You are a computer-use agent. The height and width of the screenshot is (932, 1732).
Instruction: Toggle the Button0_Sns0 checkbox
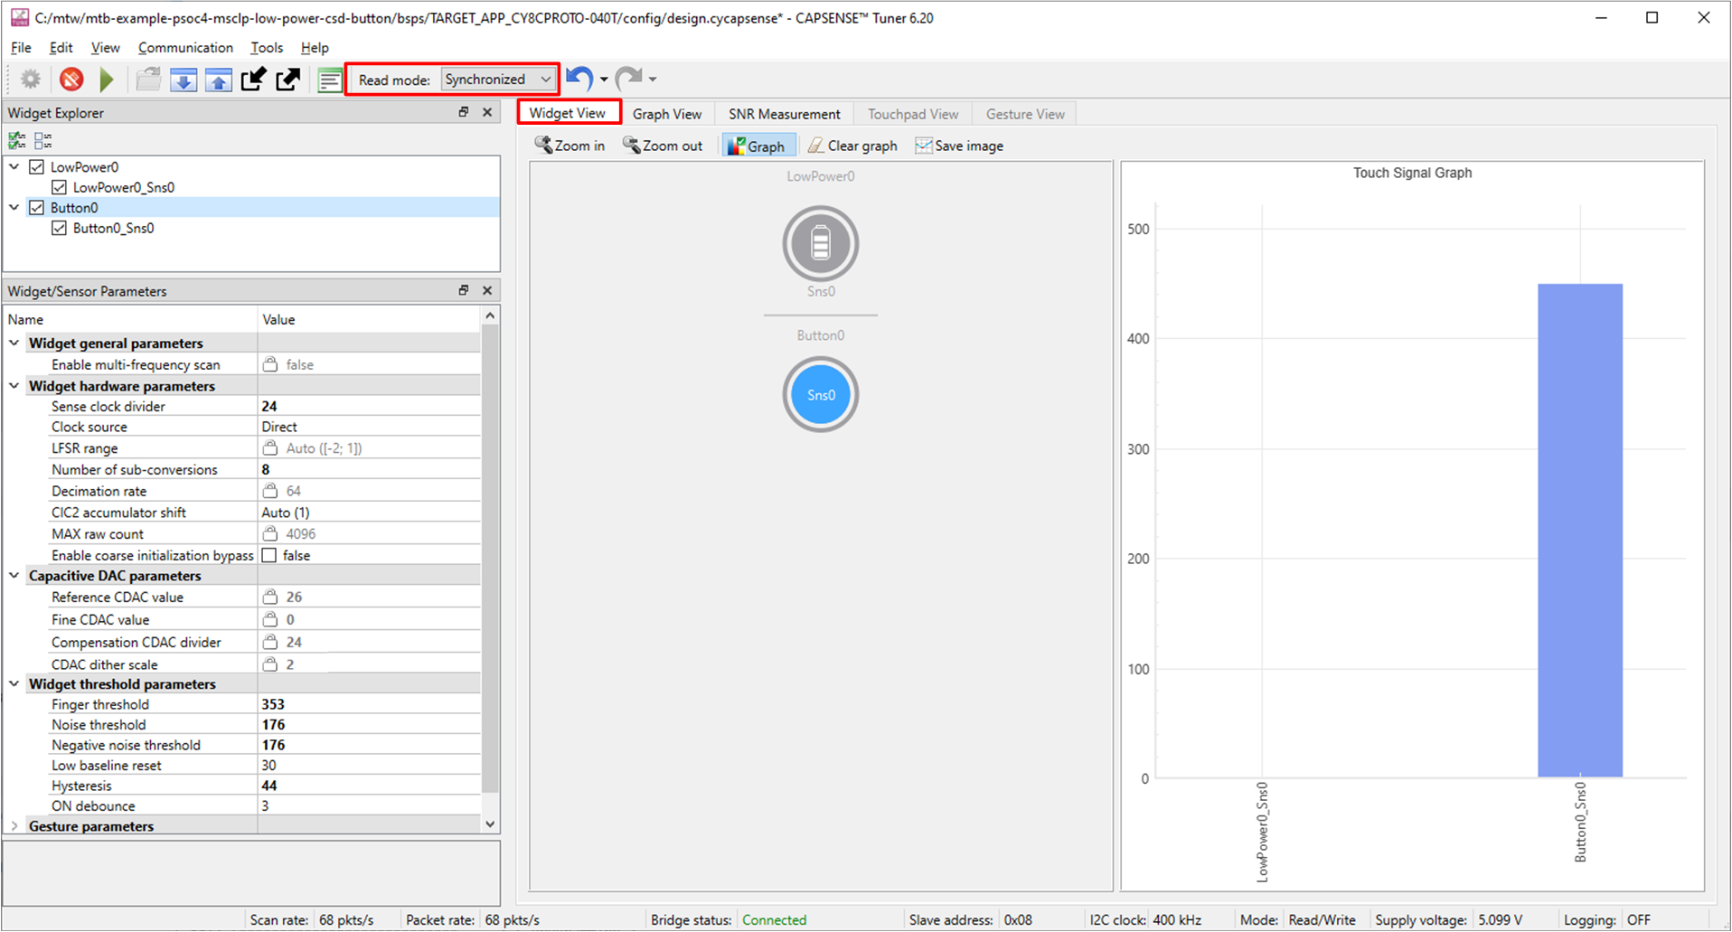point(60,228)
